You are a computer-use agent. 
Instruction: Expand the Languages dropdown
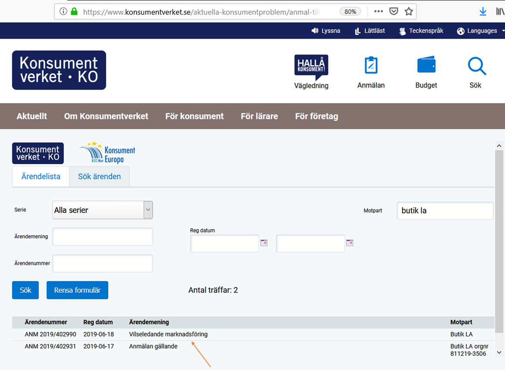[480, 31]
